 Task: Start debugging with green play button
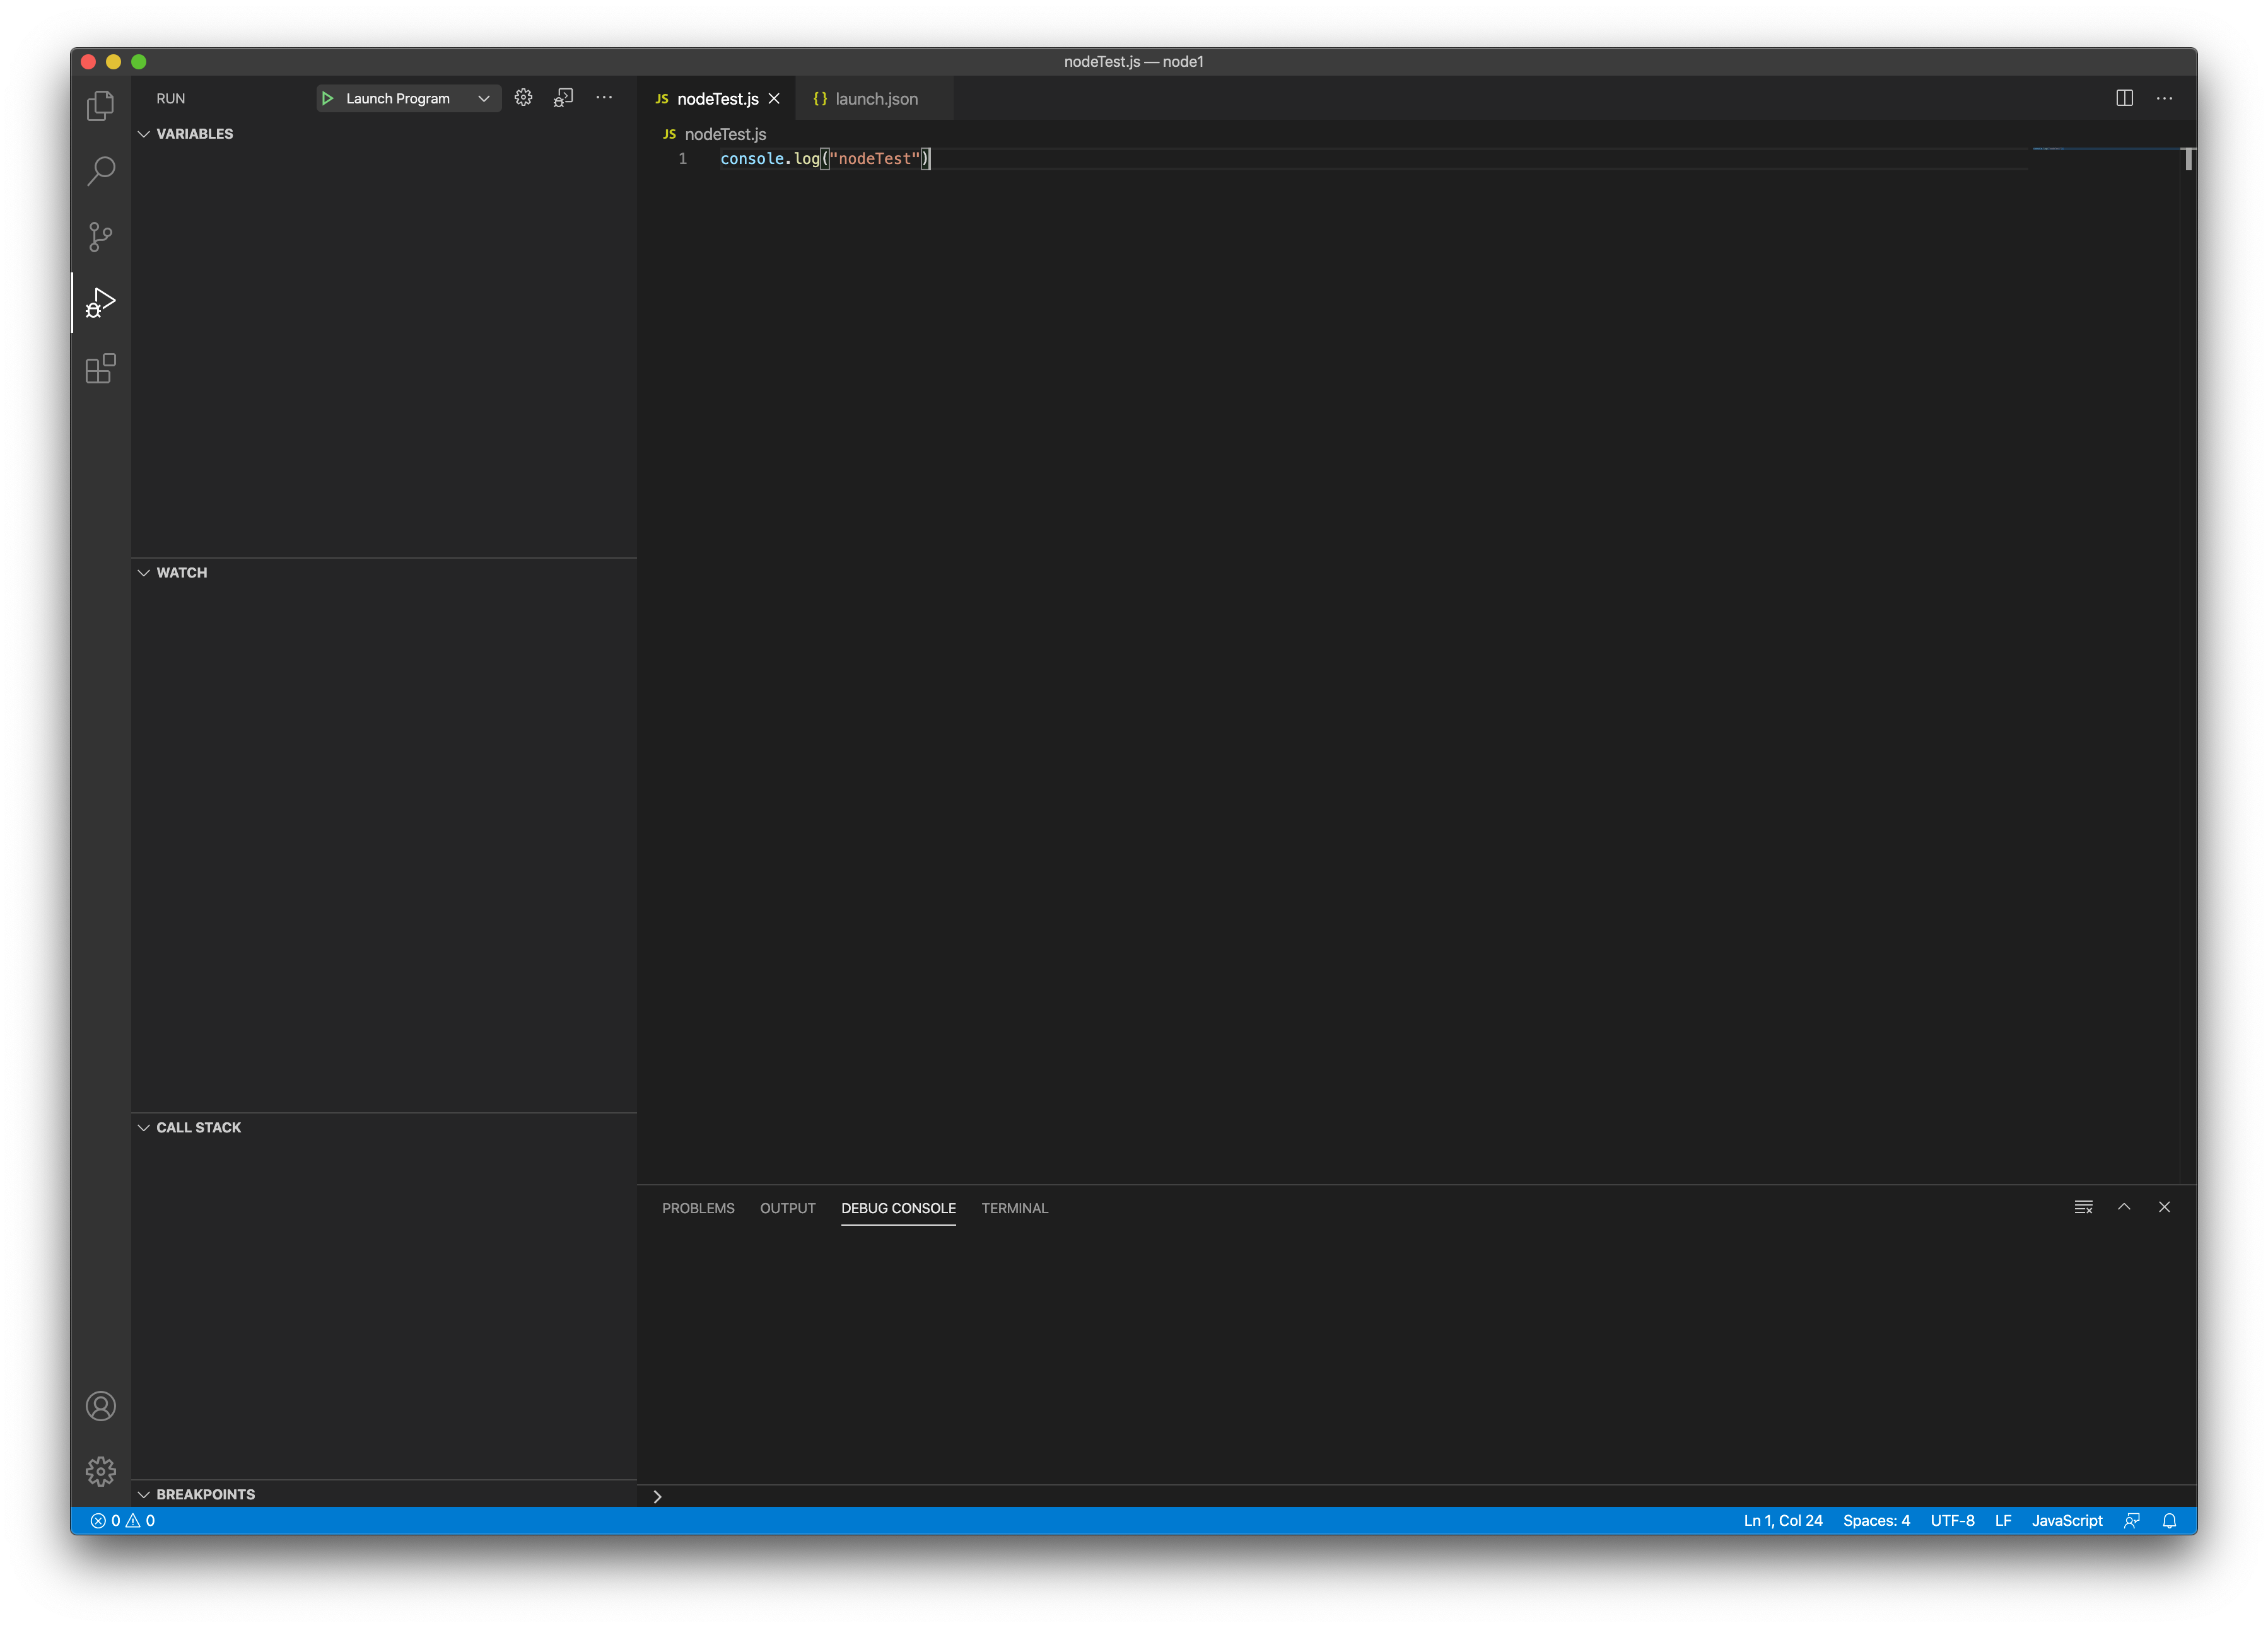[x=327, y=98]
